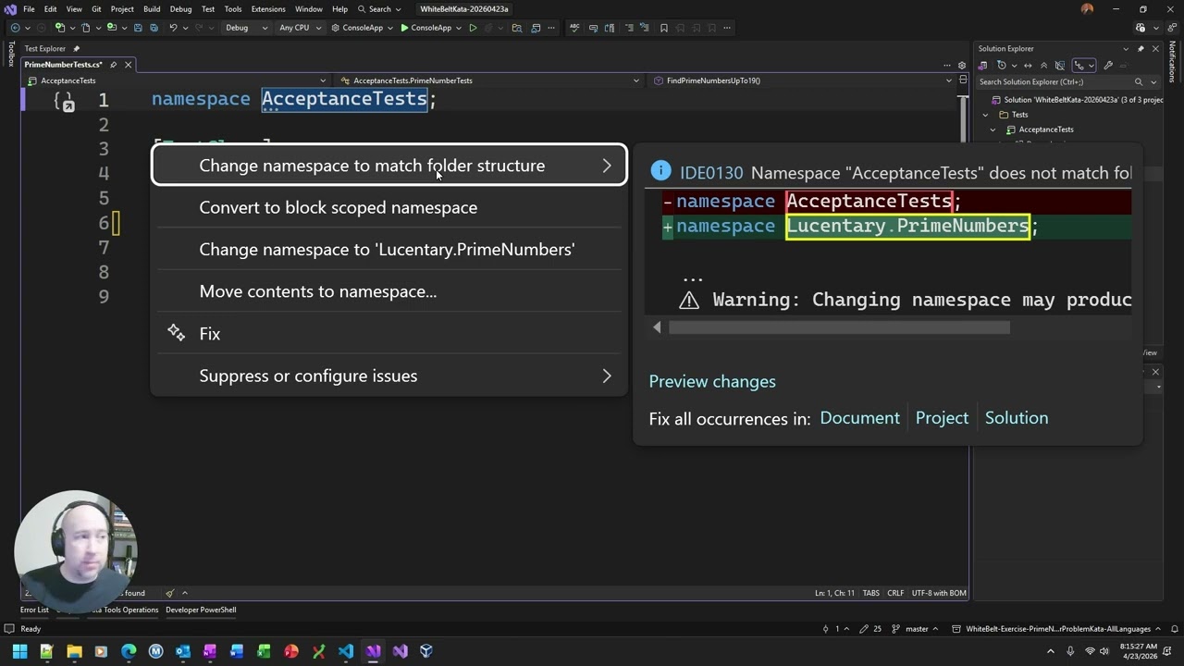Fix all occurrences in Project
Viewport: 1184px width, 666px height.
pos(942,418)
